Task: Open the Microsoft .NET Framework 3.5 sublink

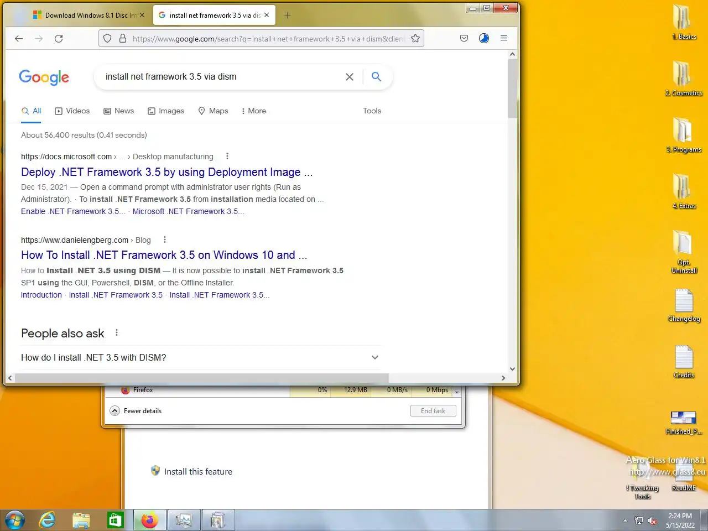Action: [x=188, y=211]
